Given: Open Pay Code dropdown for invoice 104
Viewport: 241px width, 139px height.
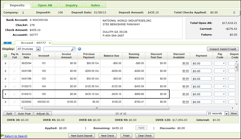Looking at the screenshot, I should [x=220, y=86].
